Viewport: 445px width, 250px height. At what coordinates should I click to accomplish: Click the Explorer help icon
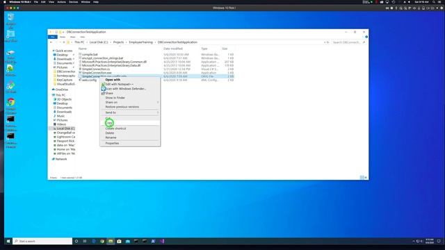(366, 37)
